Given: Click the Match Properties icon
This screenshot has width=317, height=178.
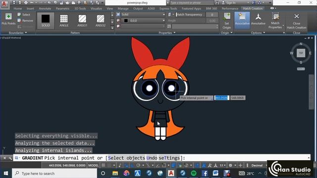Looking at the screenshot, I should [275, 17].
